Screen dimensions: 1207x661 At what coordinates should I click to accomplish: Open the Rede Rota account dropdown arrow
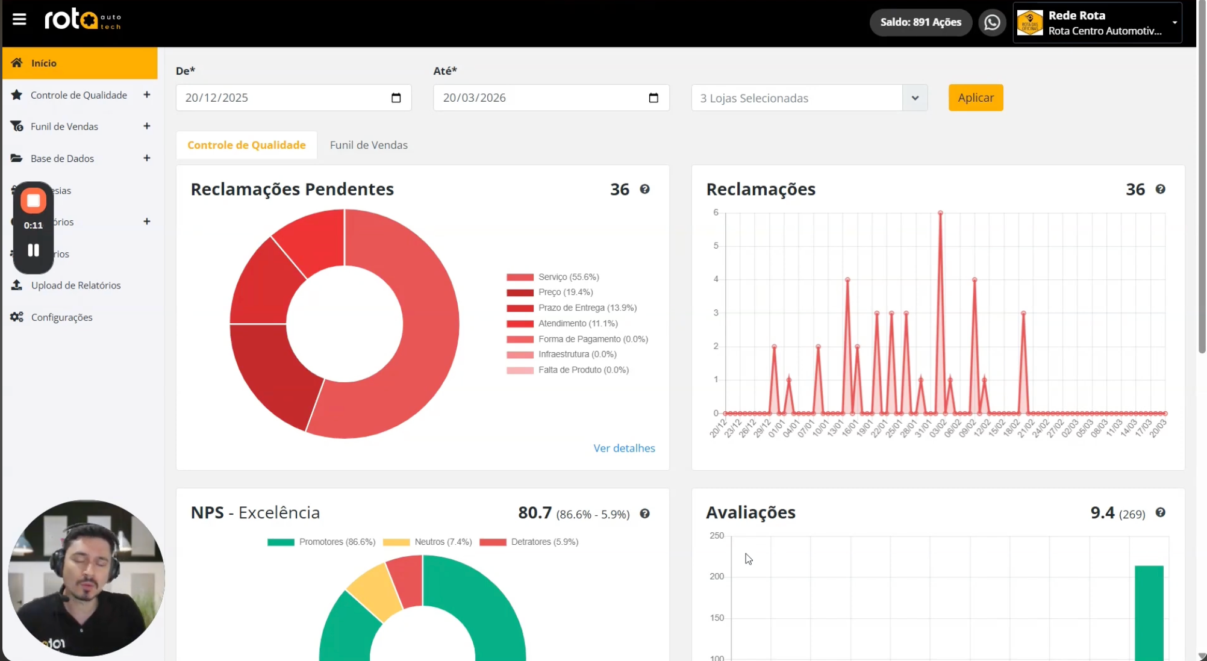[1174, 23]
